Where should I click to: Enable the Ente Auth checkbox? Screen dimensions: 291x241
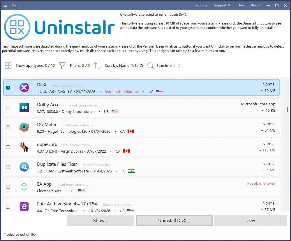tap(8, 207)
